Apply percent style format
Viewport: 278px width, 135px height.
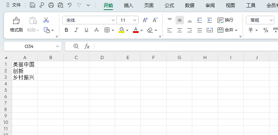tap(266, 30)
